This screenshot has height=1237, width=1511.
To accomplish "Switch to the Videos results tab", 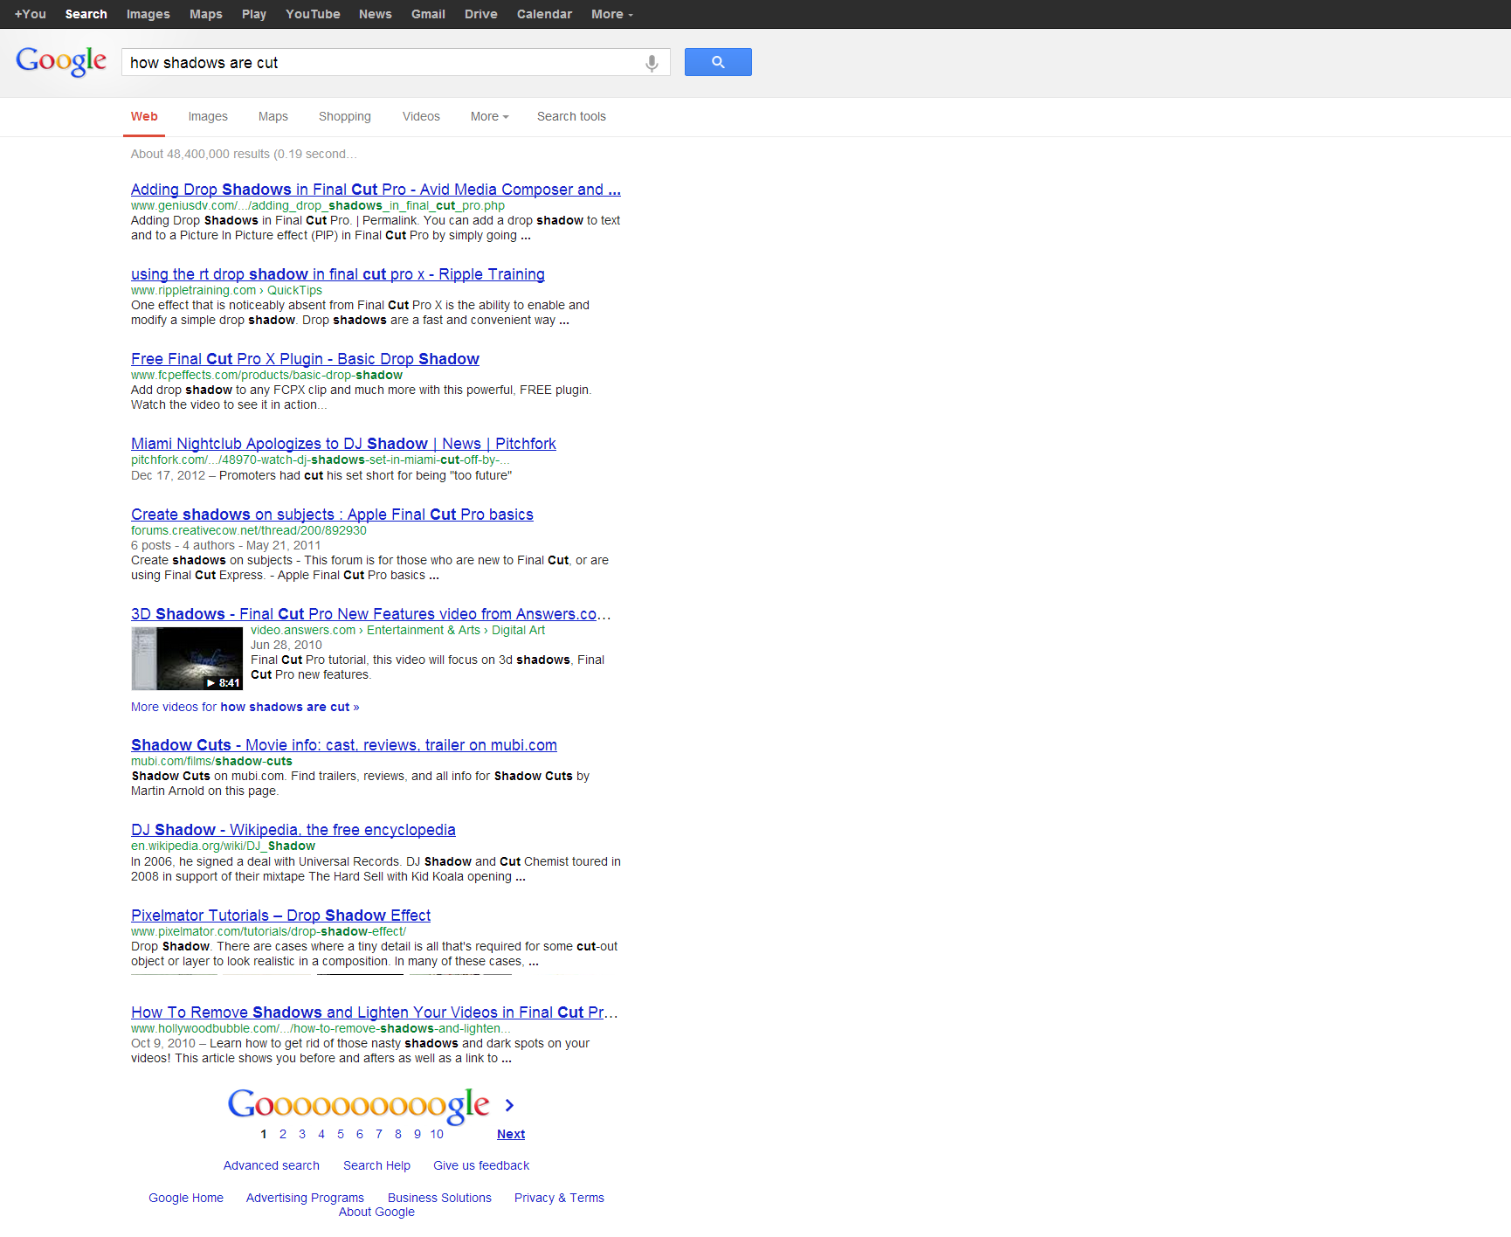I will (421, 116).
